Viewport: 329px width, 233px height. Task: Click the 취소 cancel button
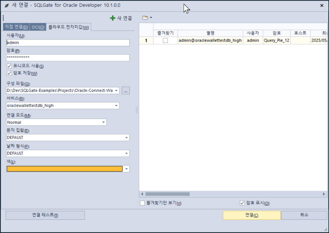click(304, 215)
